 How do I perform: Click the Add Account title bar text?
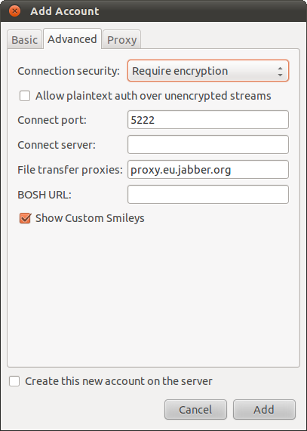65,11
